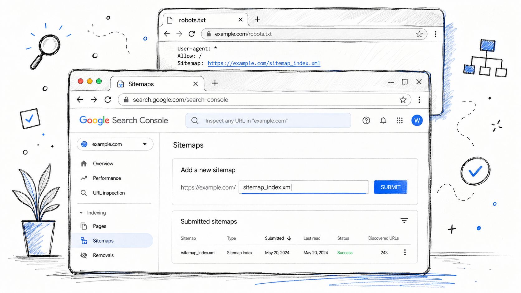
Task: Switch to the Sitemaps browser tab
Action: coord(157,84)
